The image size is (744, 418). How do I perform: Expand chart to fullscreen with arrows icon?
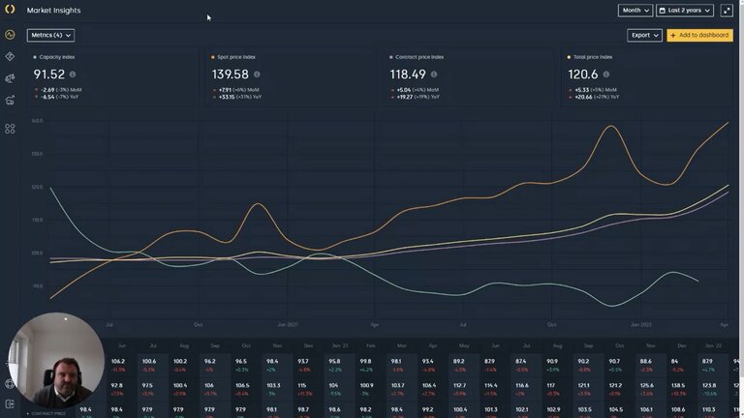point(727,10)
